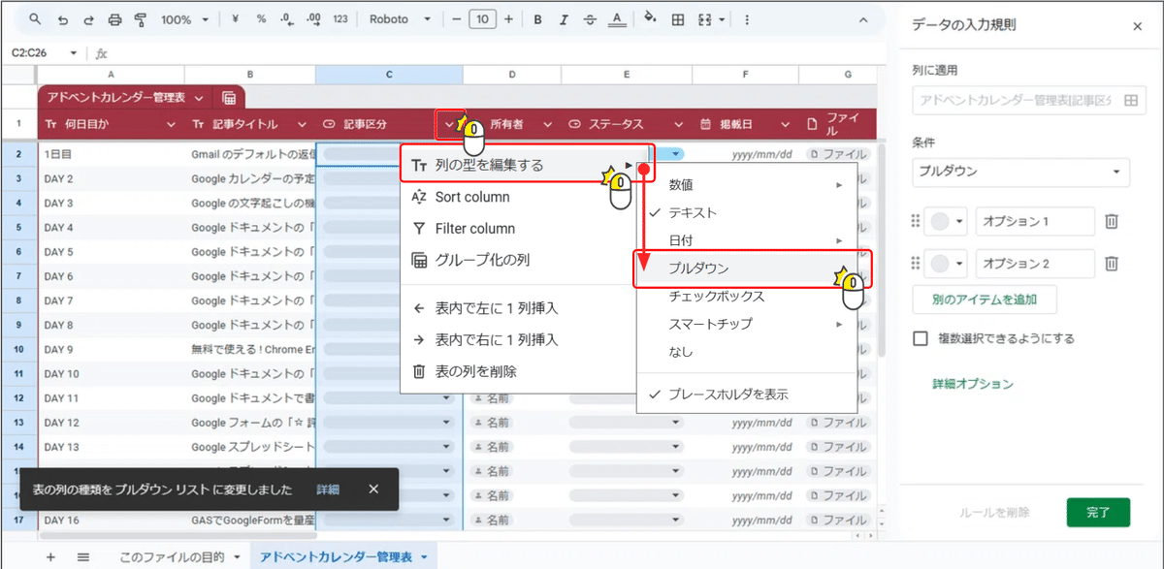This screenshot has width=1164, height=569.
Task: Click the 列に適用 range input field
Action: click(x=1027, y=100)
